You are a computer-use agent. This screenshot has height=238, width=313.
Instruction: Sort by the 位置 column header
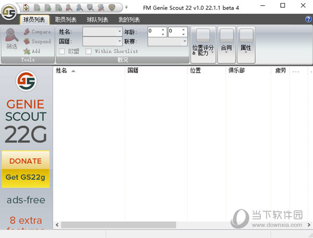pos(207,70)
